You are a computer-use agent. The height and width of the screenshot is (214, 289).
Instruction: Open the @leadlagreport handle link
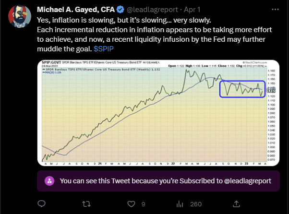click(x=152, y=10)
